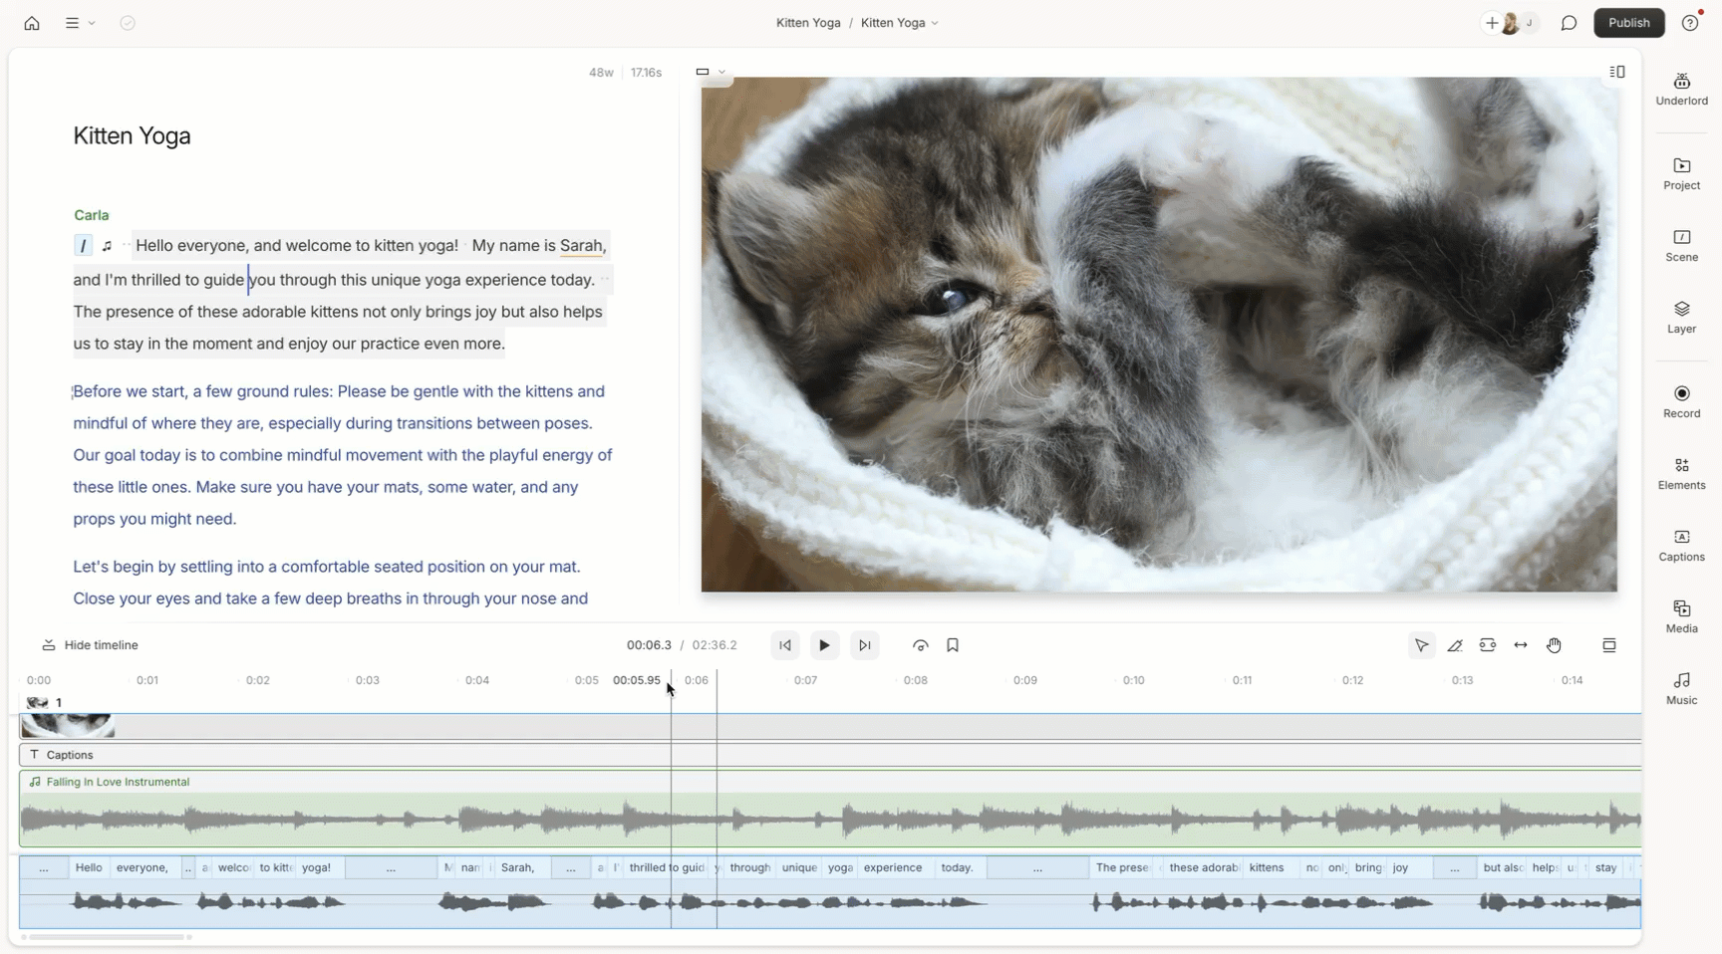Open the Scene properties panel
This screenshot has width=1722, height=954.
click(x=1681, y=245)
